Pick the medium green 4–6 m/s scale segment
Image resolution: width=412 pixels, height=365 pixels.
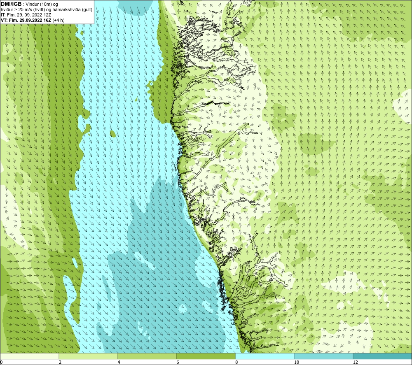(x=147, y=356)
